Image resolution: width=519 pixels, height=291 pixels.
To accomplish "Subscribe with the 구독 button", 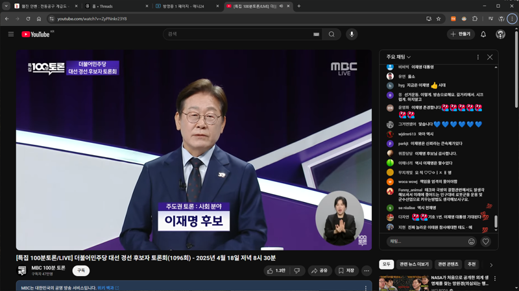I will [81, 270].
